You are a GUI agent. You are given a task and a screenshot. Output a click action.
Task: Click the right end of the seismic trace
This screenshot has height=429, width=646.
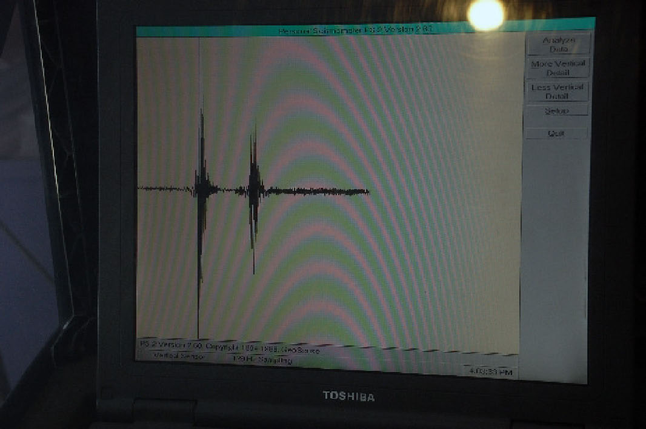click(367, 192)
